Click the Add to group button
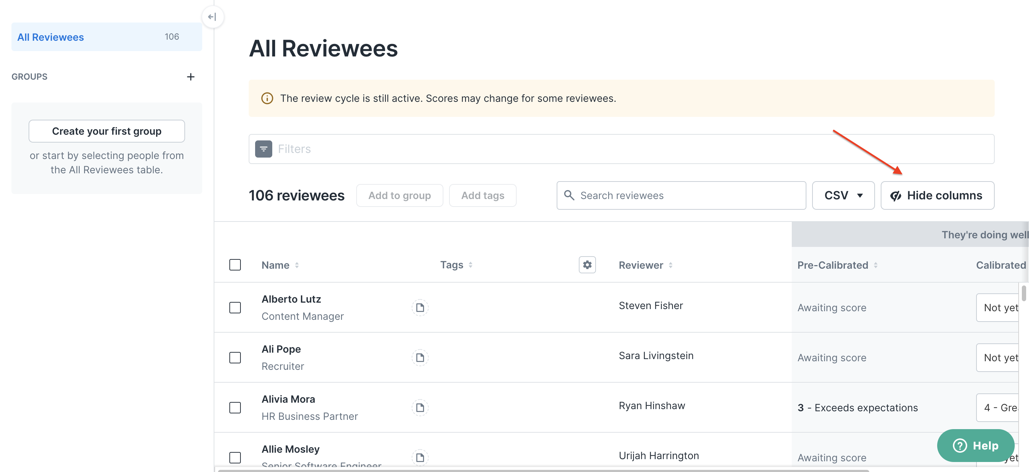 coord(399,195)
